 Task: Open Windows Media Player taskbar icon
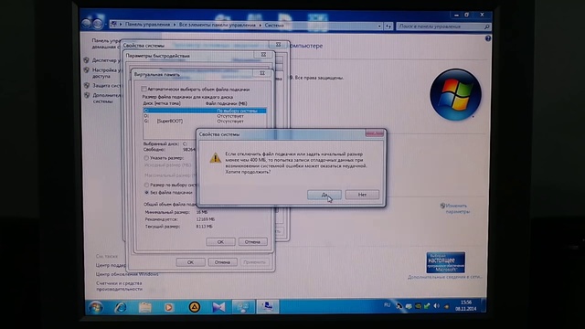169,307
